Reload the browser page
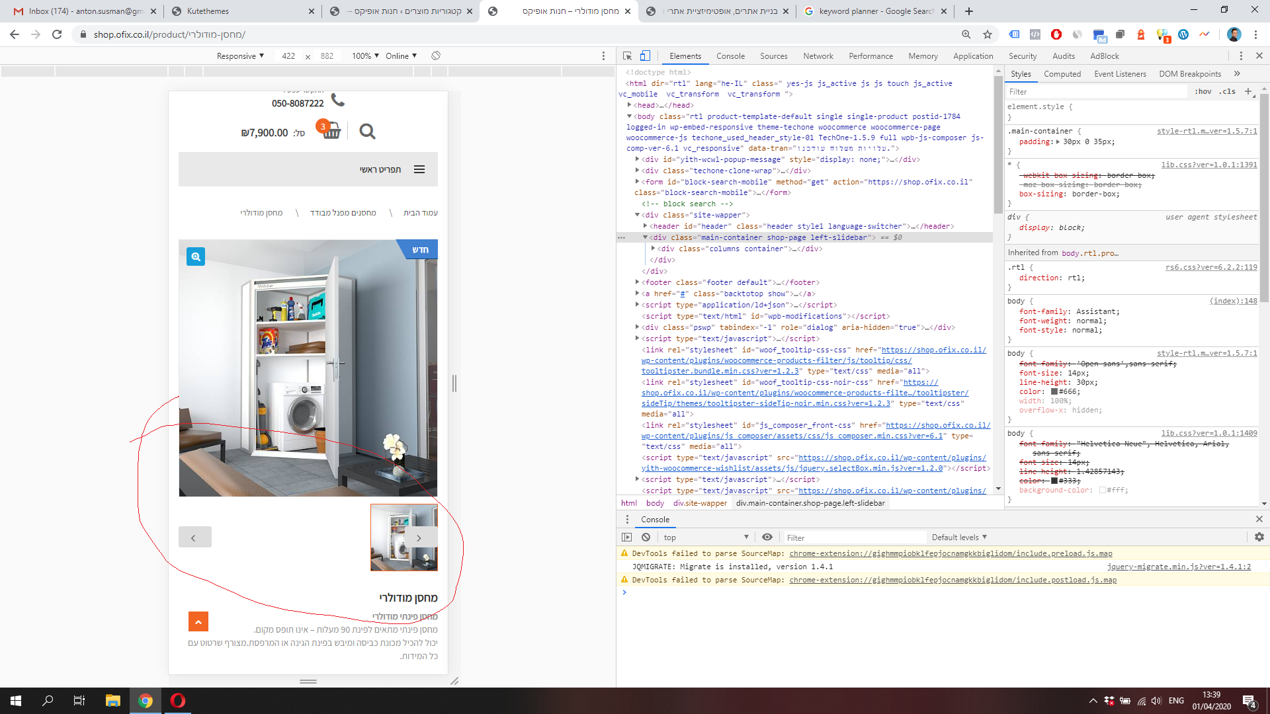The image size is (1270, 714). (57, 34)
